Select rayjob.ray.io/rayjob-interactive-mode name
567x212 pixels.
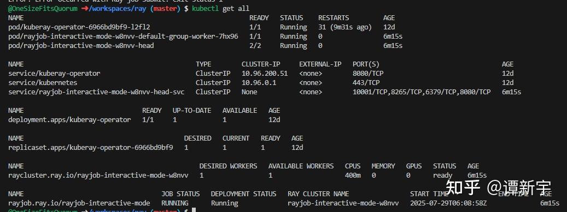[x=79, y=203]
